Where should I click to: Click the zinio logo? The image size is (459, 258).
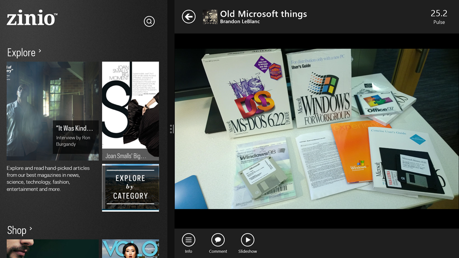coord(32,17)
